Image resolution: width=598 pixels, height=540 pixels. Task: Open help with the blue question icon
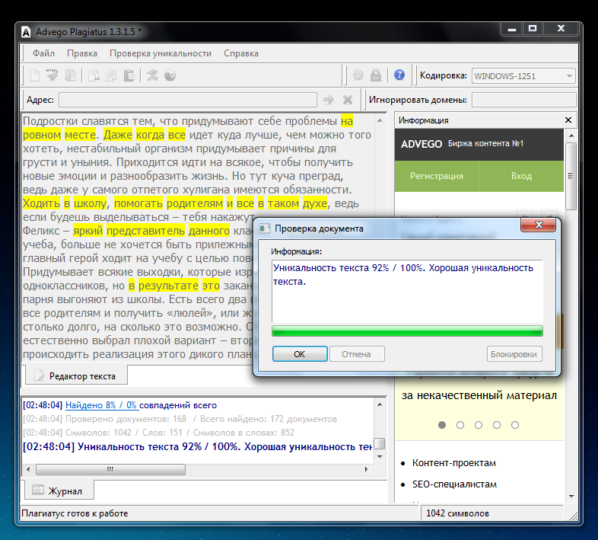click(399, 75)
